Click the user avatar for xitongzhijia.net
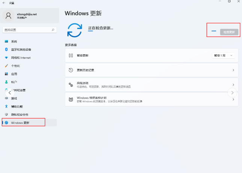242x173 pixels. (8, 15)
